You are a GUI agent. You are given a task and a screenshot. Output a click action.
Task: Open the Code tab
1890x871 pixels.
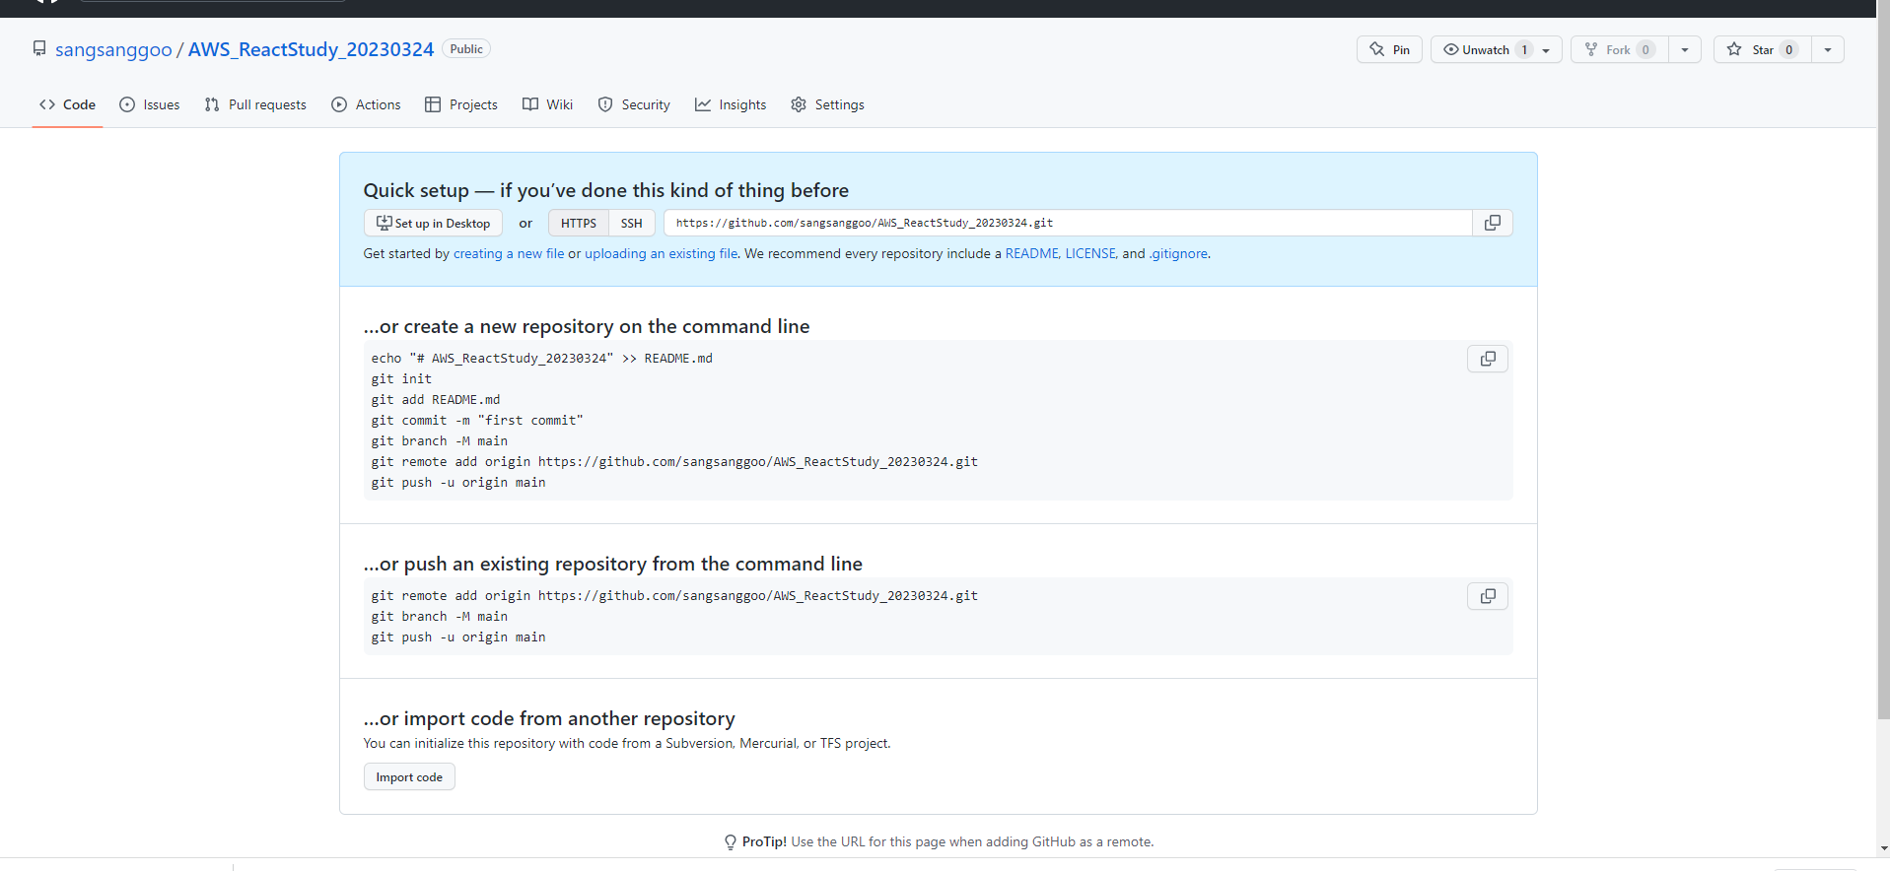point(67,104)
